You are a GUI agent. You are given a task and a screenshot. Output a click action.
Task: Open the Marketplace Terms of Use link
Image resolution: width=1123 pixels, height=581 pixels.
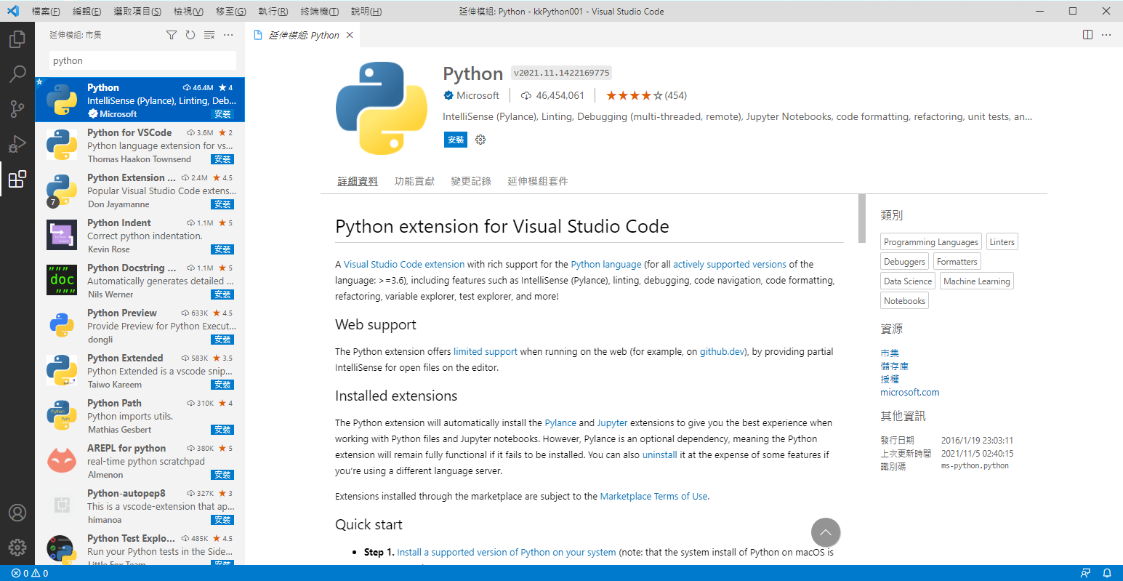point(653,496)
